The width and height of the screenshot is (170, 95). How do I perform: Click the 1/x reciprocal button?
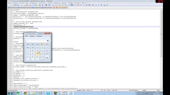[47, 53]
